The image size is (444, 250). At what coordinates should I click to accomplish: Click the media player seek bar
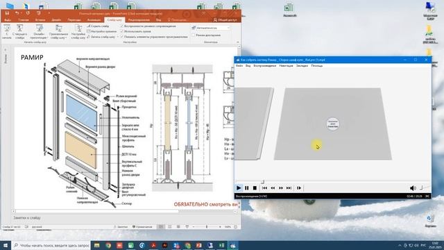pos(333,182)
